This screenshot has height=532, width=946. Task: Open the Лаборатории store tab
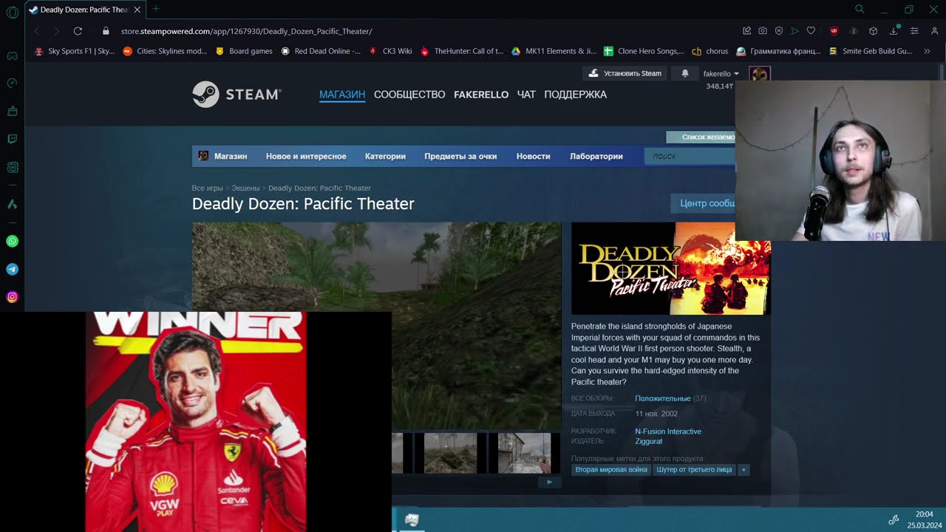point(596,156)
